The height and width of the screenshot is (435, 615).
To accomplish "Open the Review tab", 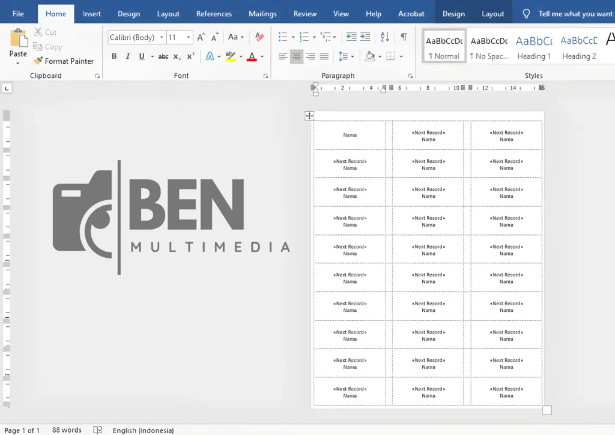I will [x=304, y=13].
